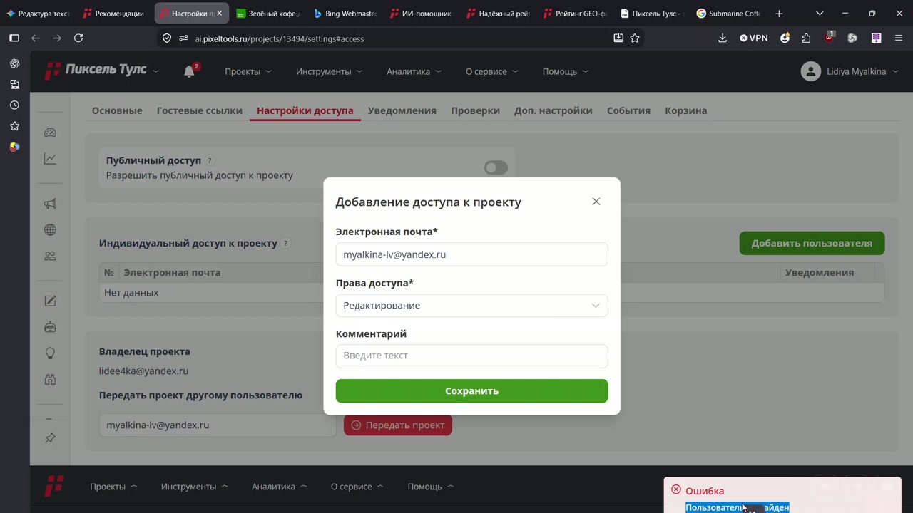Expand the Проекты header menu

pos(248,71)
